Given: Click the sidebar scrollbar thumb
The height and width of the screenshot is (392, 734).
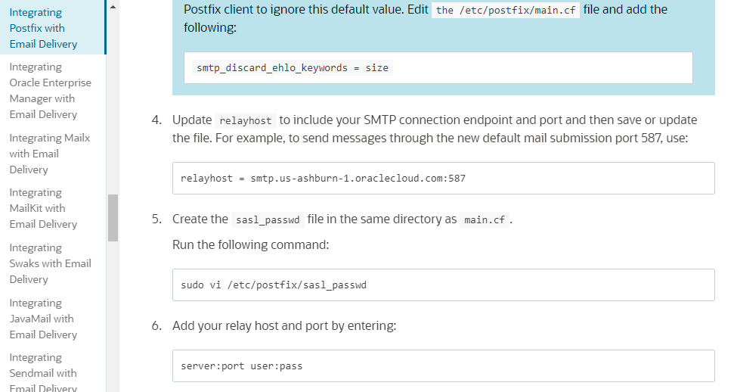Looking at the screenshot, I should pos(113,217).
